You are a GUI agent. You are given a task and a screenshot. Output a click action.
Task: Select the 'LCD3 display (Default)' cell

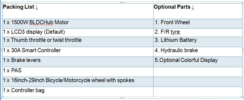point(78,33)
